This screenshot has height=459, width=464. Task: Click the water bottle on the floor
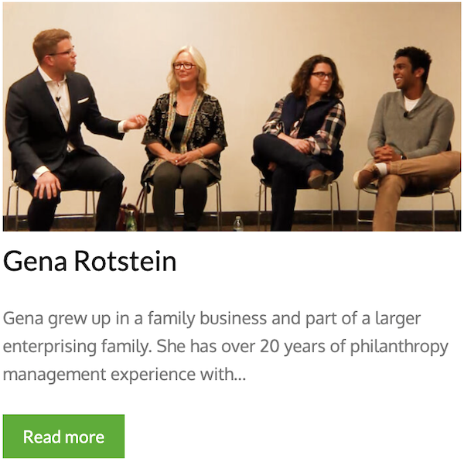[238, 223]
